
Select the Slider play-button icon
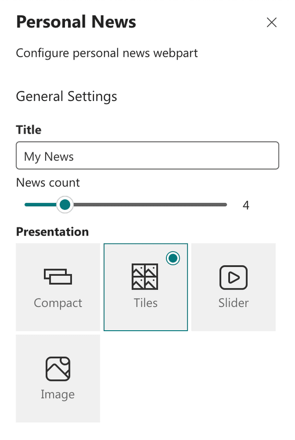click(233, 277)
